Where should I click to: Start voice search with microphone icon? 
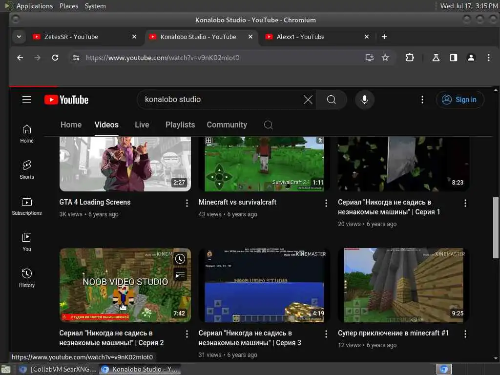[364, 100]
